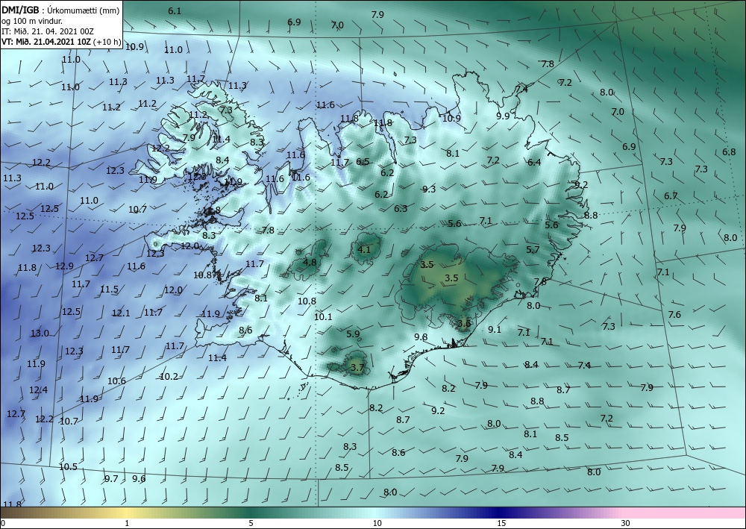Click the 4.1 value over the glacier
This screenshot has height=529, width=746.
(364, 250)
